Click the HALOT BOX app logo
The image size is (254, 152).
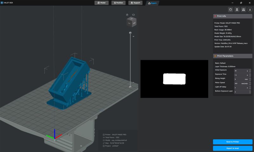click(2, 3)
